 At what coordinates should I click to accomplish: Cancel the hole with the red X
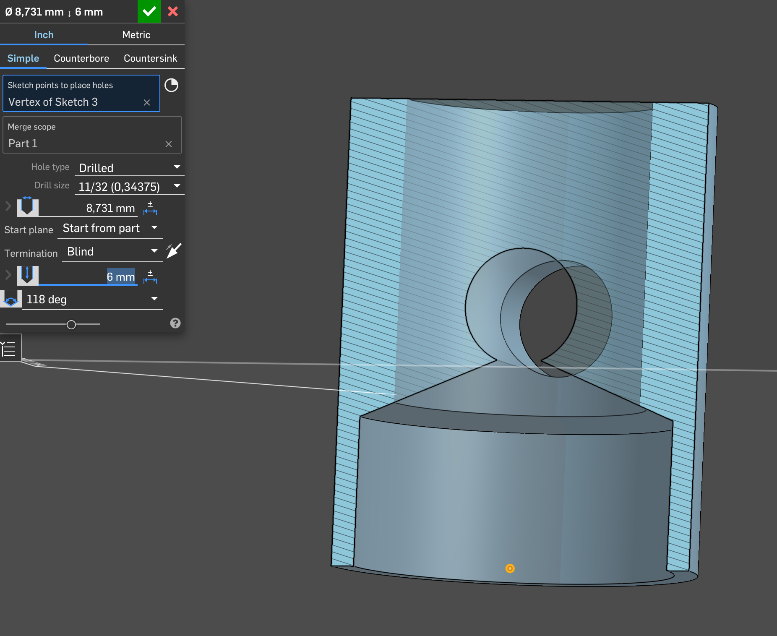point(173,11)
